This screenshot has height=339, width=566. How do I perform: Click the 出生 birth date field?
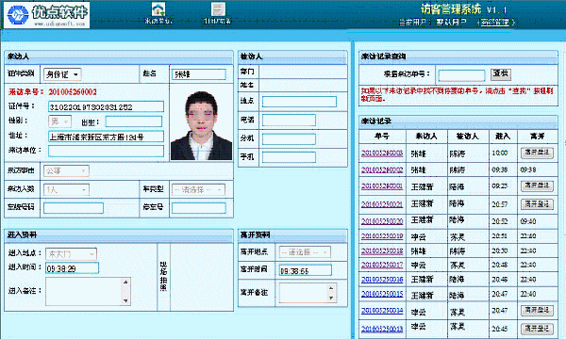(134, 121)
